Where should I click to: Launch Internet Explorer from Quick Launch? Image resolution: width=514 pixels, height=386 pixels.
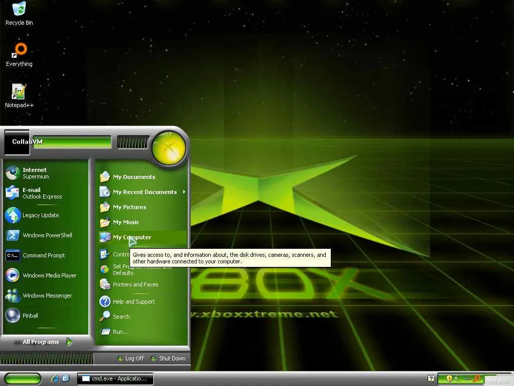click(55, 379)
